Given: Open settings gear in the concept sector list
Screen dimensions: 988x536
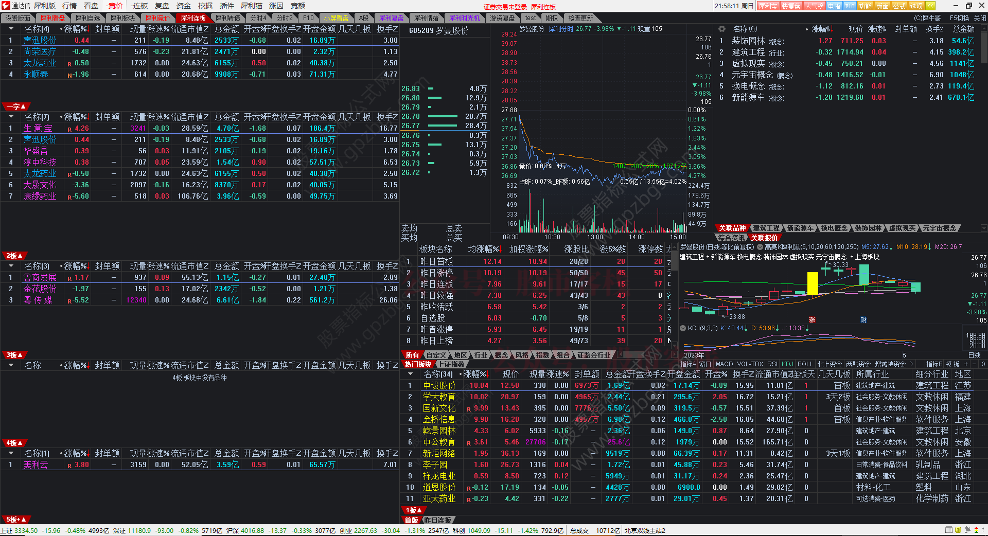Looking at the screenshot, I should tap(721, 29).
